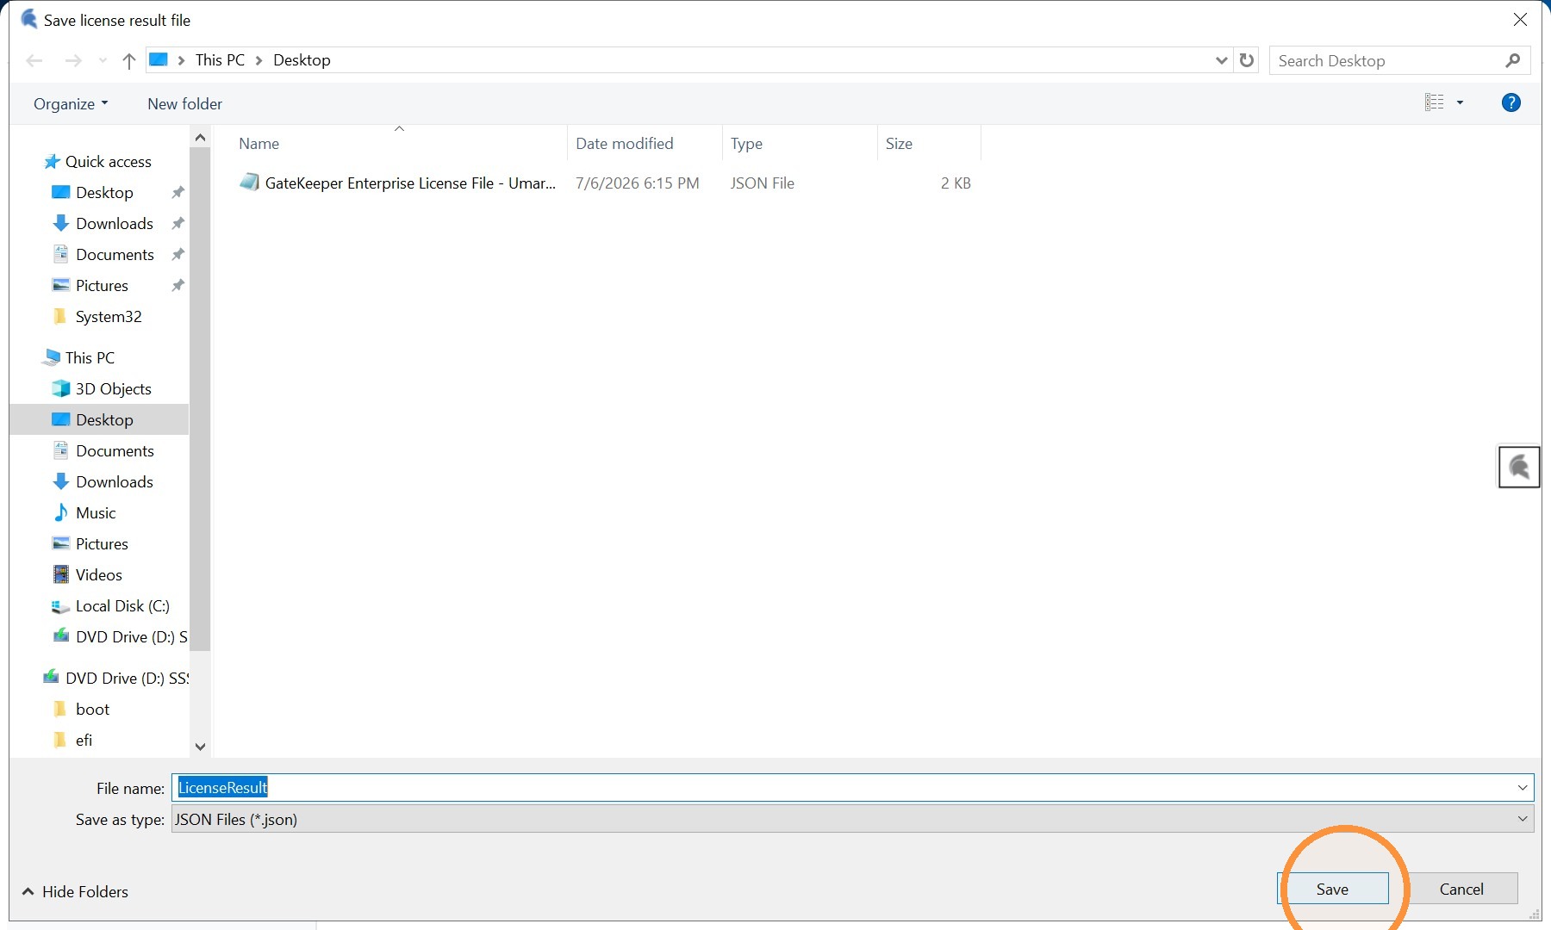The height and width of the screenshot is (930, 1551).
Task: Sort files by Size column
Action: (x=929, y=143)
